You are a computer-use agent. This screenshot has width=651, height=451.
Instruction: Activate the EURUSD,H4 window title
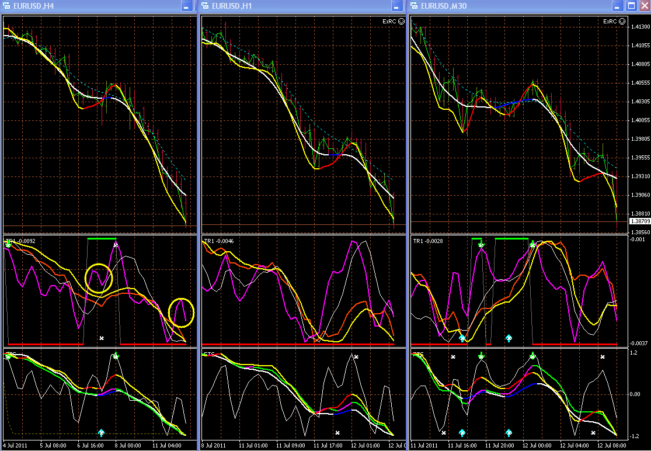pyautogui.click(x=34, y=6)
